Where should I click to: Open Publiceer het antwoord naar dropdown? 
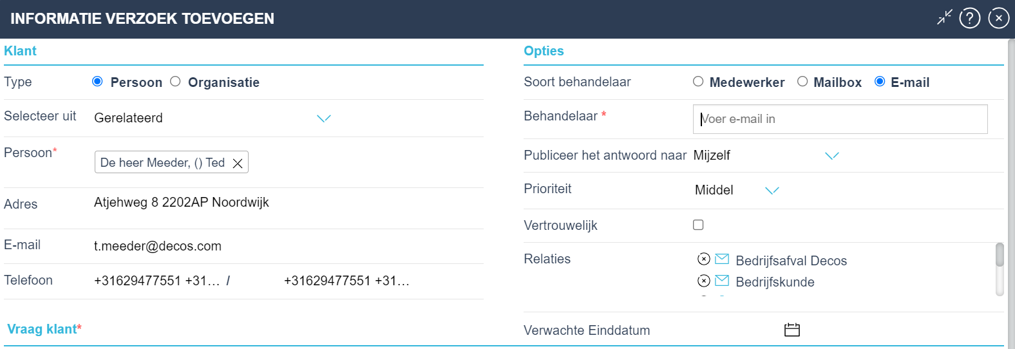point(832,155)
